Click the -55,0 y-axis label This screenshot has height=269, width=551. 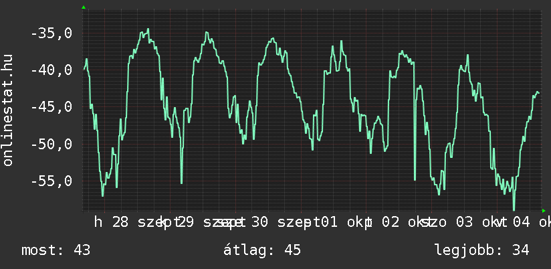point(51,181)
